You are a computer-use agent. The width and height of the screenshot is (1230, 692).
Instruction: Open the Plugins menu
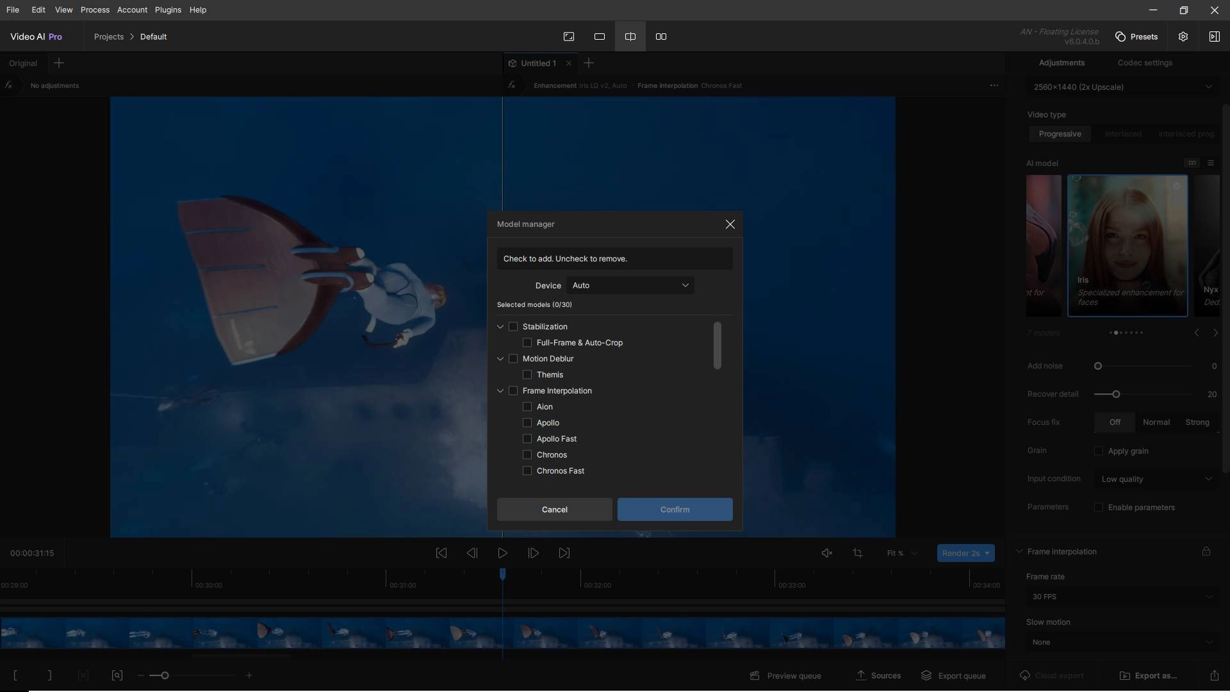[x=168, y=10]
